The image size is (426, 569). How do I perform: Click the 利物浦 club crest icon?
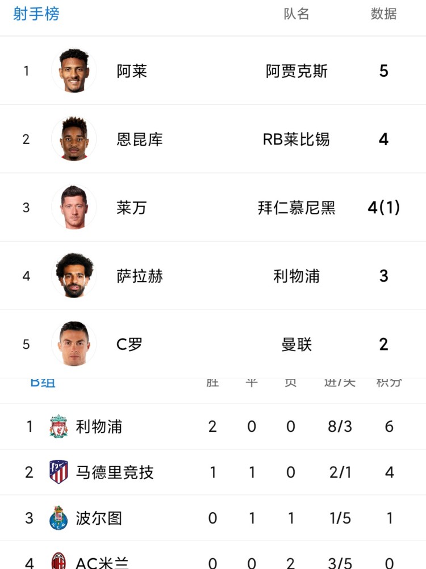[59, 426]
